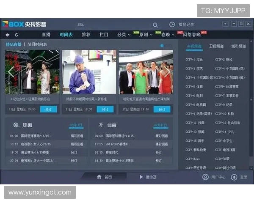Switch to the 时间表 tab

point(66,35)
